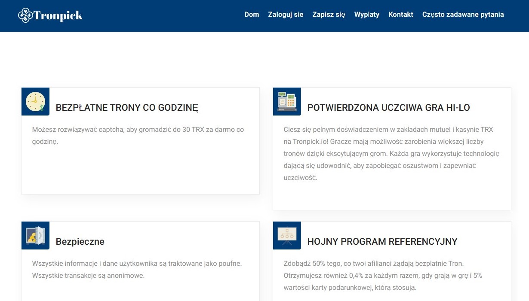Click the cash register icon on the HI-LO card
This screenshot has height=301, width=529.
pyautogui.click(x=287, y=102)
